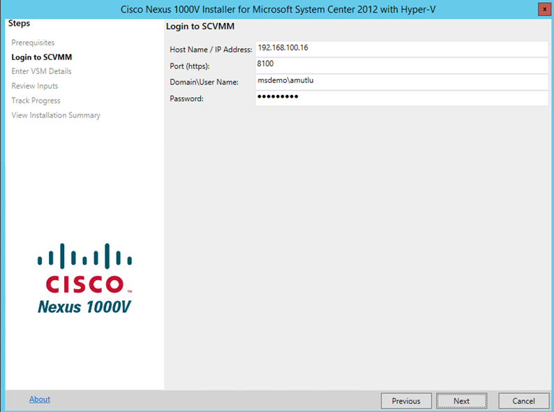This screenshot has width=554, height=412.
Task: Select the Port (https) input field
Action: tap(402, 66)
